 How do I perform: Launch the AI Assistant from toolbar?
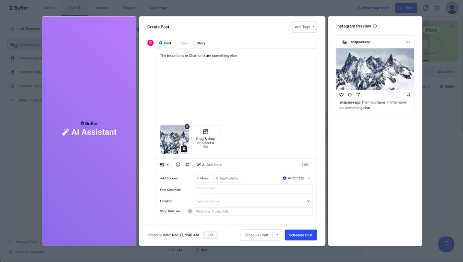[209, 165]
